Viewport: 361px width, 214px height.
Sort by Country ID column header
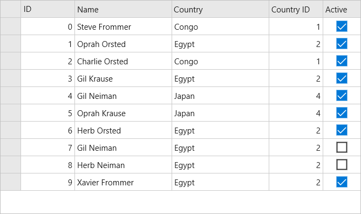point(296,9)
